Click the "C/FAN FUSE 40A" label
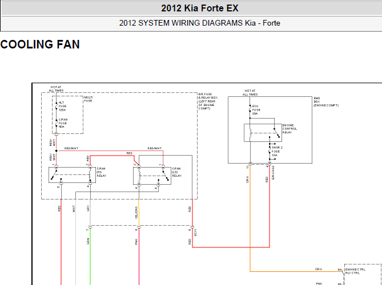The width and height of the screenshot is (382, 285). 63,123
